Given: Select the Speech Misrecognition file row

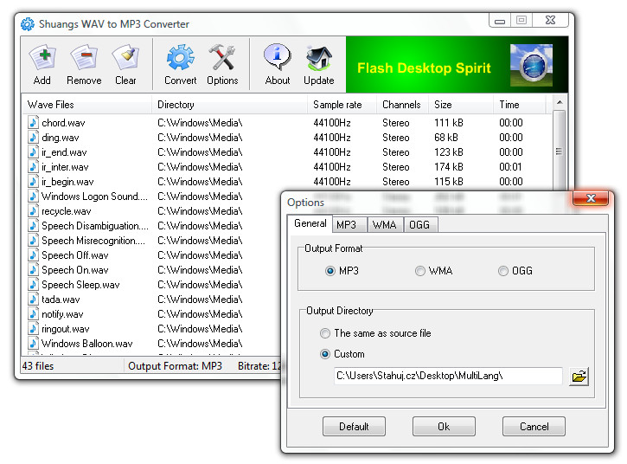Looking at the screenshot, I should click(x=93, y=241).
